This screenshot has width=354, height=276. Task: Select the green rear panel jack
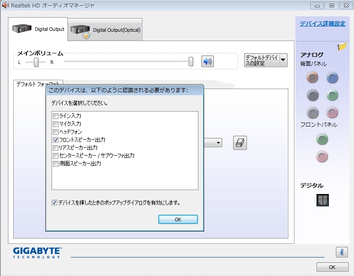pos(332,95)
